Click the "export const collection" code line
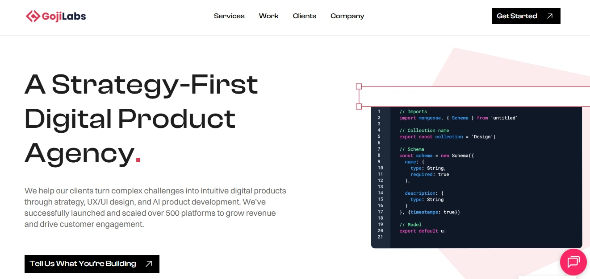 point(448,137)
